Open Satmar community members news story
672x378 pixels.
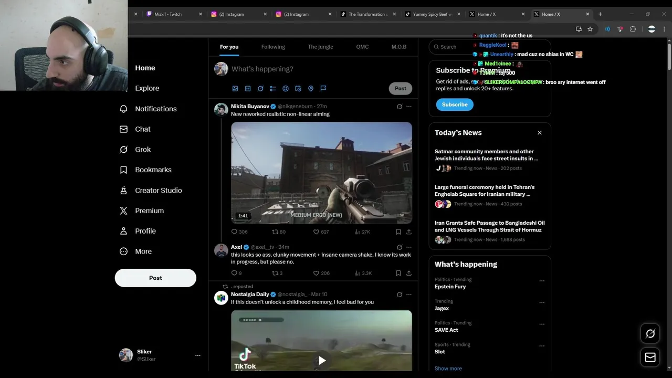(x=490, y=160)
